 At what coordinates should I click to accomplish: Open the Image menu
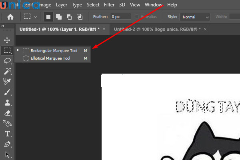tap(45, 5)
